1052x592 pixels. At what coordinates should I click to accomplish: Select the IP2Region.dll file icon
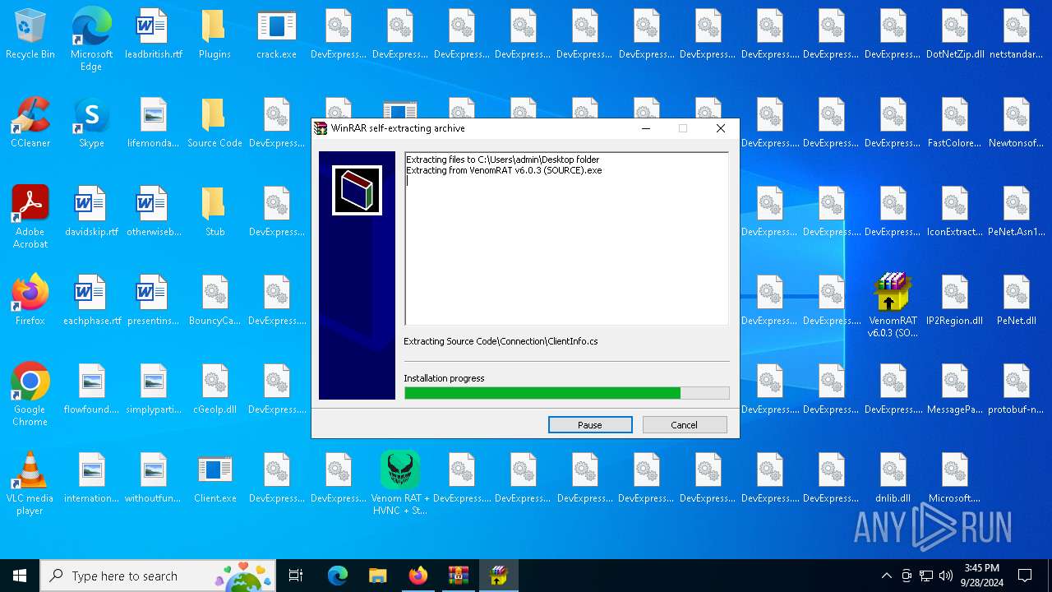[x=954, y=300]
